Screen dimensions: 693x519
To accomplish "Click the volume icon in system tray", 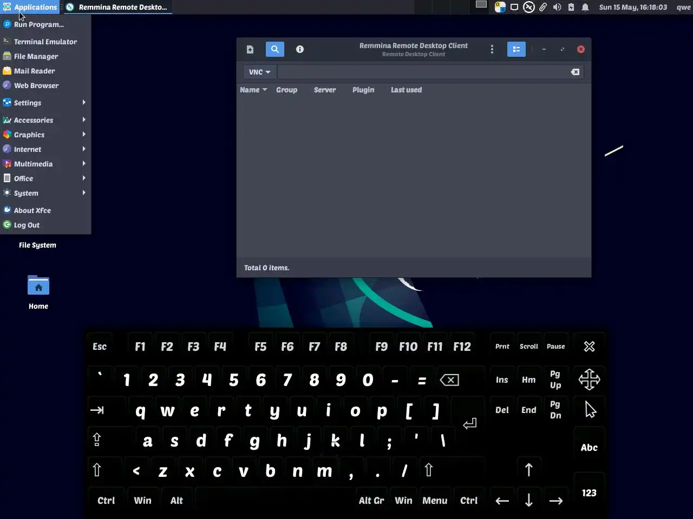I will tap(557, 7).
